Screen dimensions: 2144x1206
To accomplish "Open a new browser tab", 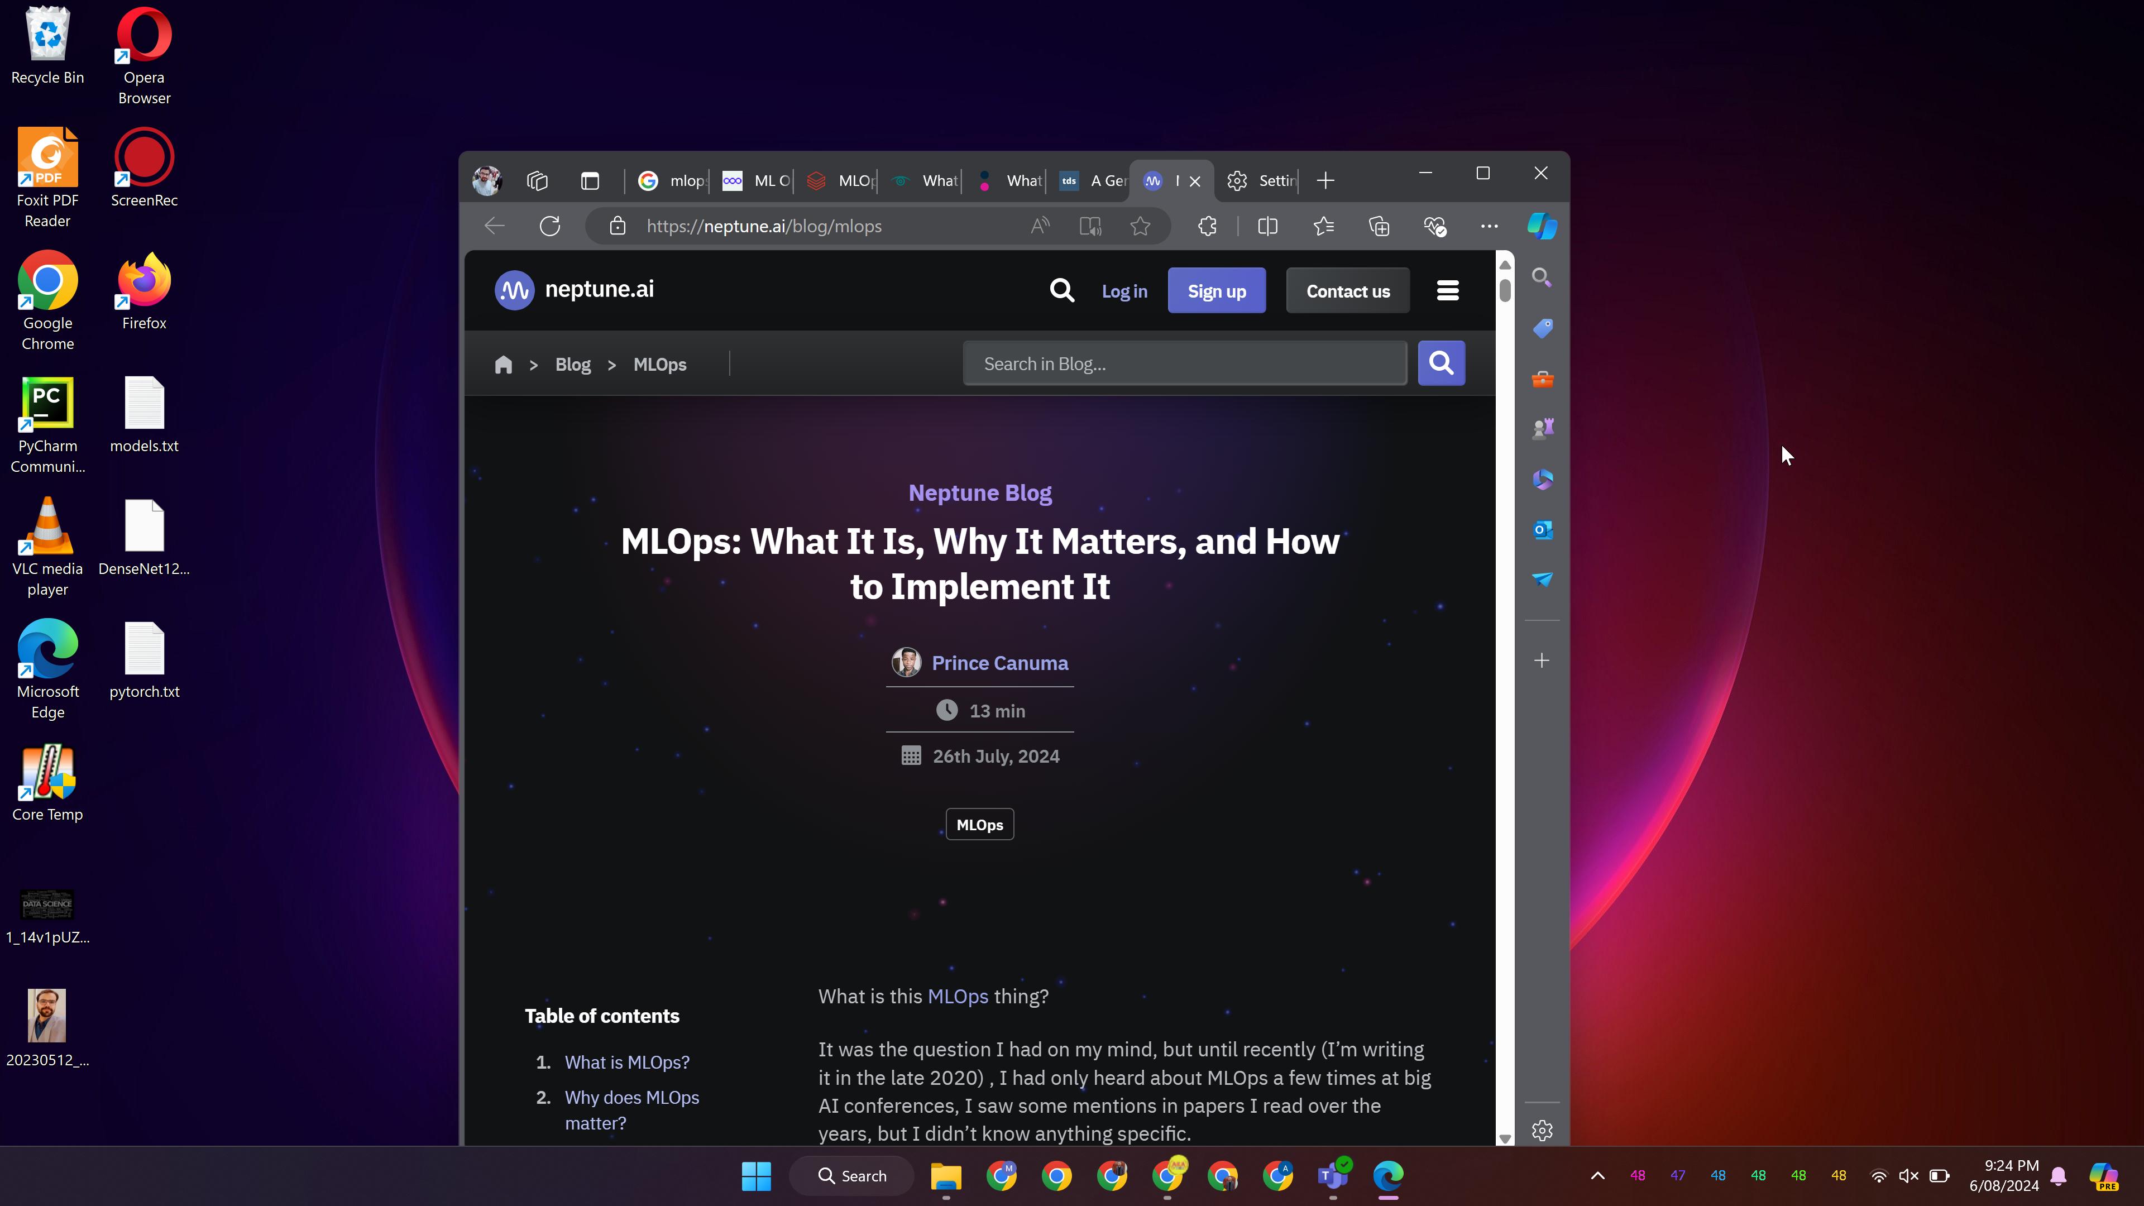I will [x=1326, y=180].
